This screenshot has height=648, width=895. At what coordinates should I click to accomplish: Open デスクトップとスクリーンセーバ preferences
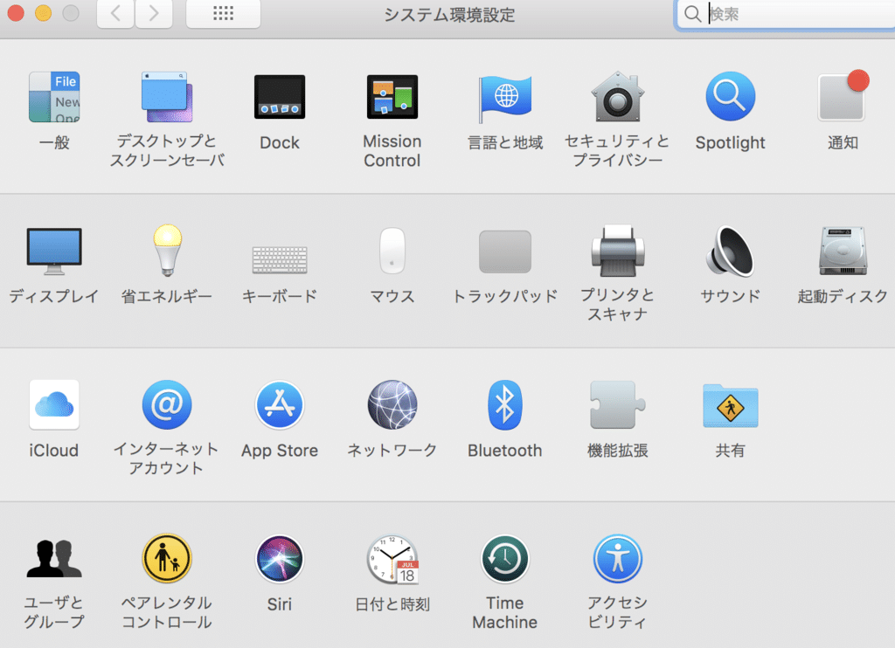[167, 97]
